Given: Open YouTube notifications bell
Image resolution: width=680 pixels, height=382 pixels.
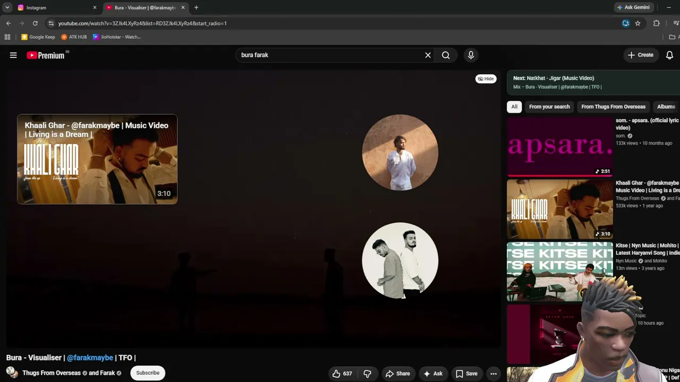Looking at the screenshot, I should click(669, 55).
